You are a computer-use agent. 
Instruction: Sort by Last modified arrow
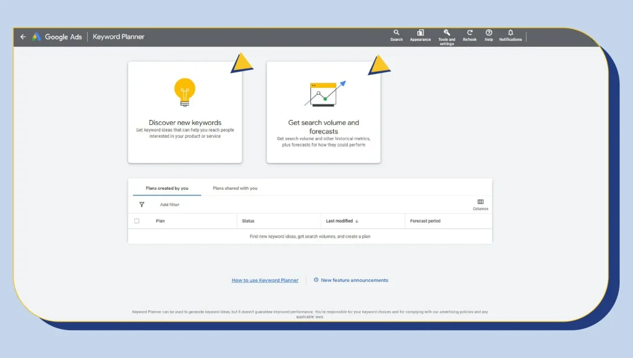(x=357, y=221)
